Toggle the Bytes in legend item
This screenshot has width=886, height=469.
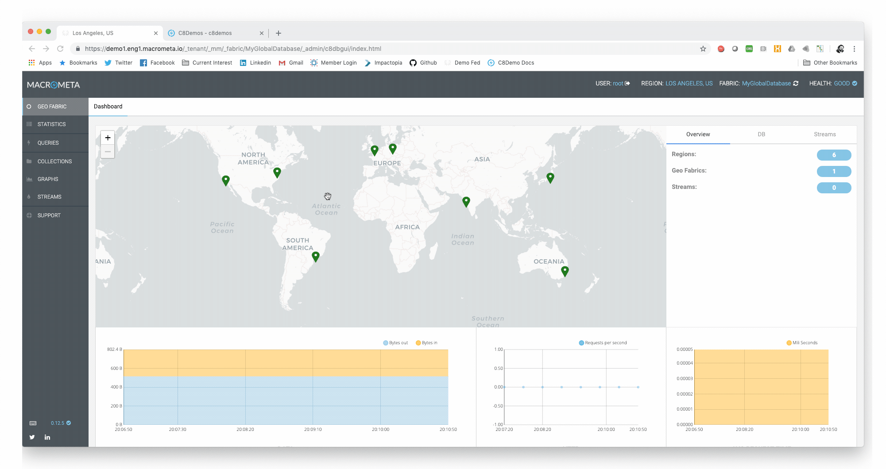pyautogui.click(x=426, y=343)
